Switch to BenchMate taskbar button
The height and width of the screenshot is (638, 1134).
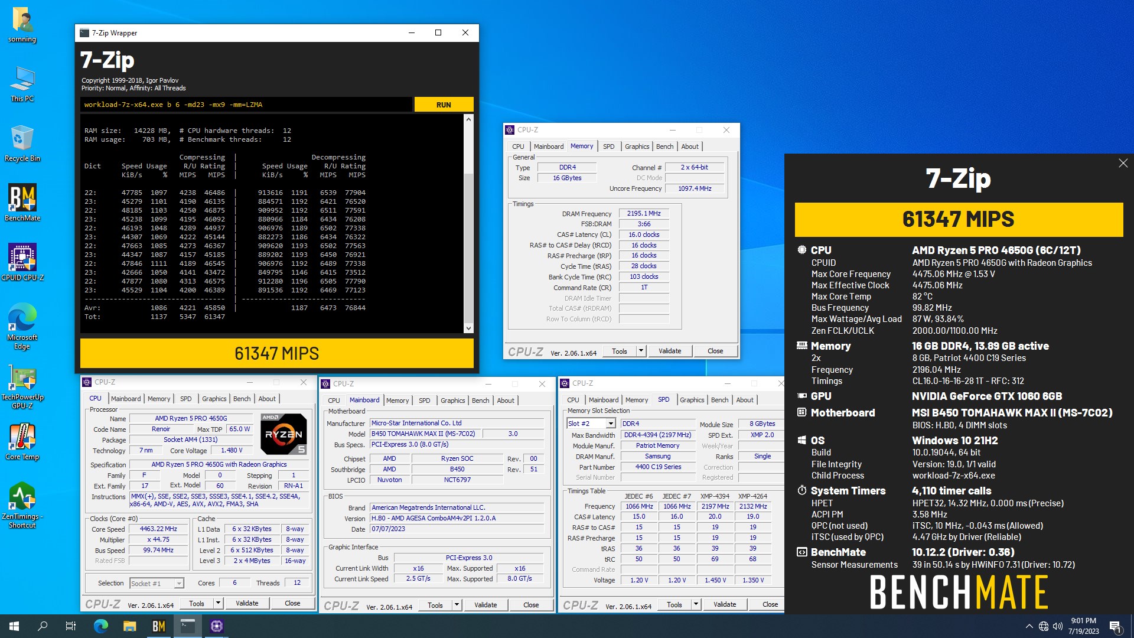(159, 626)
